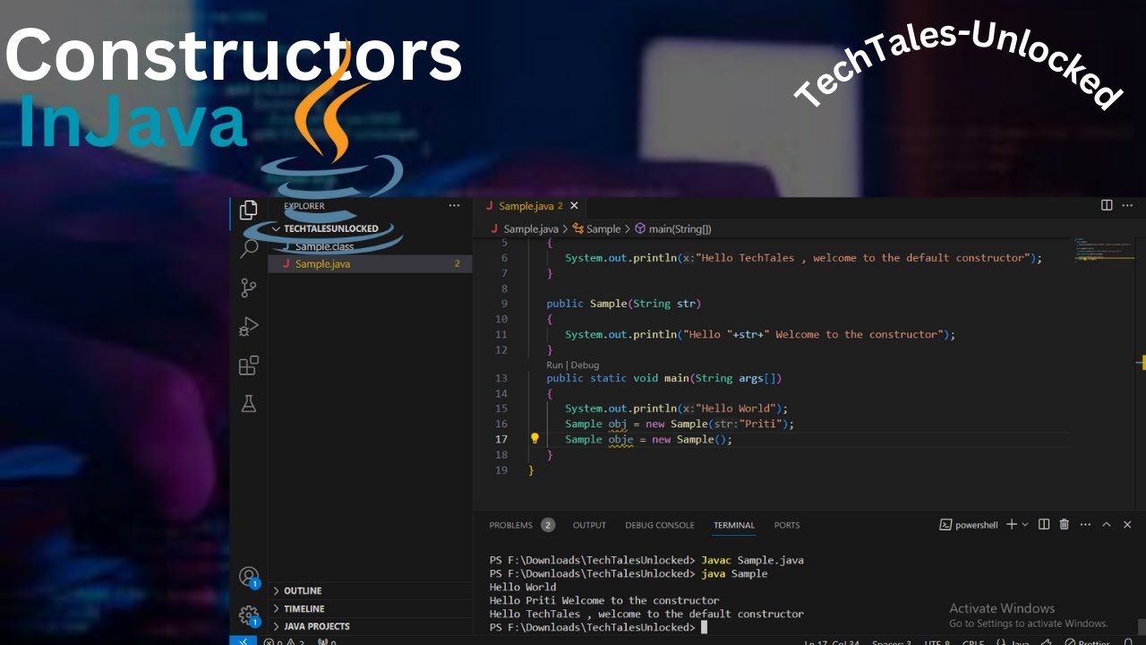
Task: Open the Manage gear icon
Action: (x=249, y=615)
